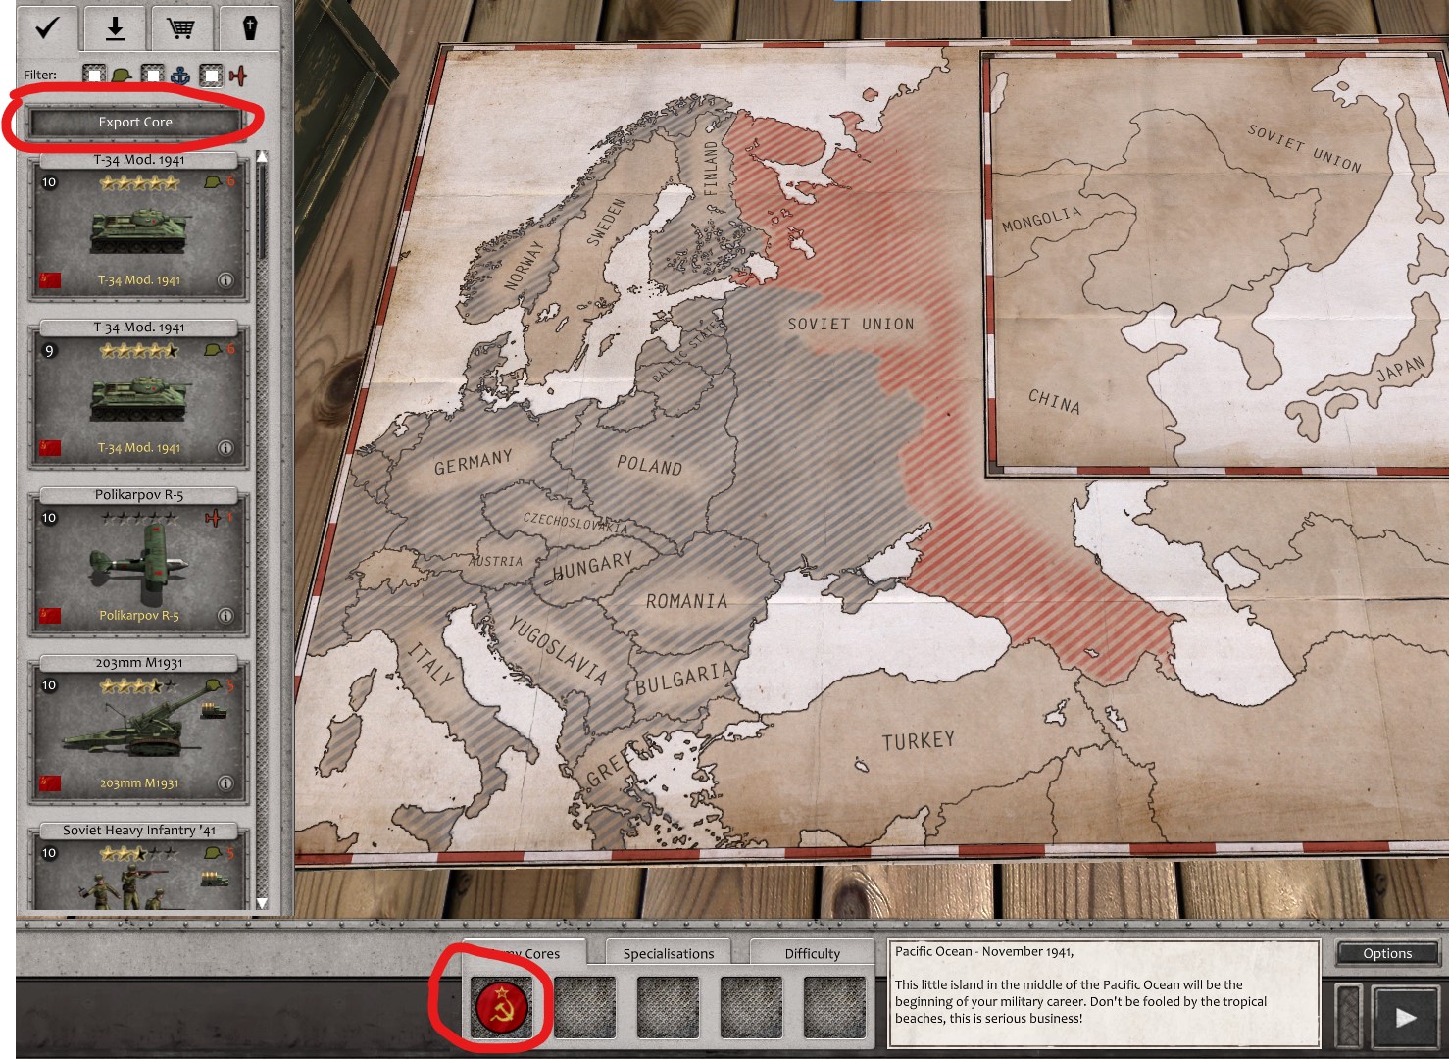This screenshot has width=1449, height=1059.
Task: Open the shopping cart purchase tab
Action: (180, 26)
